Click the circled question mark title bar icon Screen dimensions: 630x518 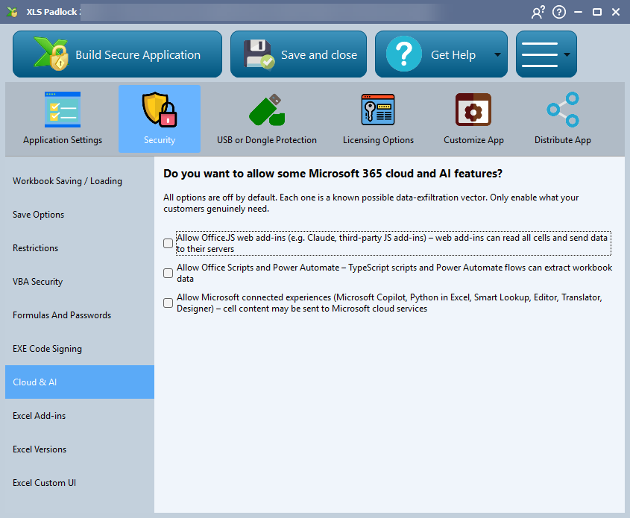coord(559,12)
